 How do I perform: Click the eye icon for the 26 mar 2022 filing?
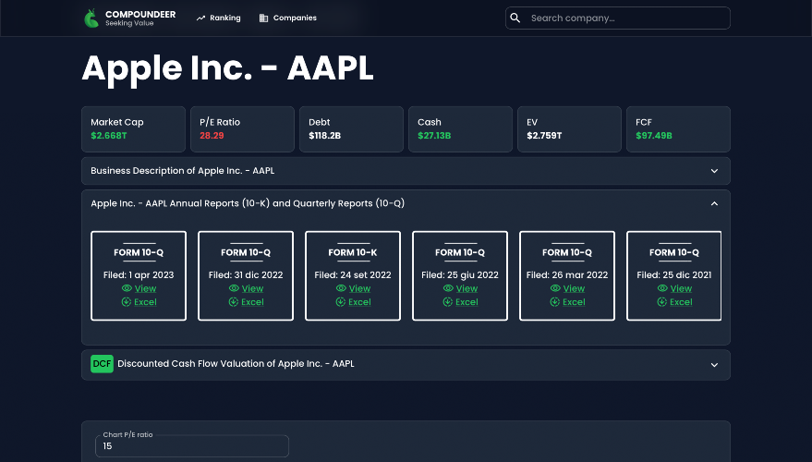(x=556, y=288)
